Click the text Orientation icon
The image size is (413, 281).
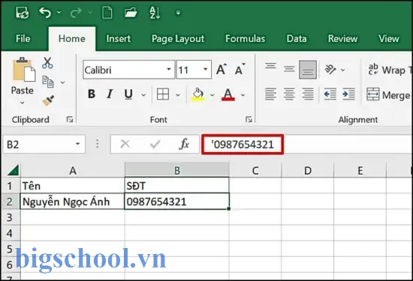[x=330, y=70]
